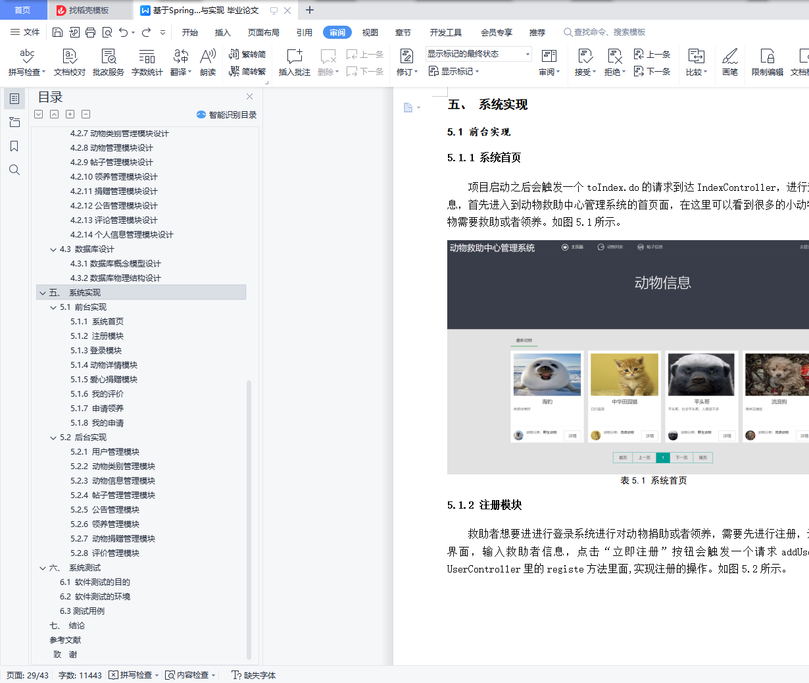The image size is (809, 683).
Task: Click the print icon in quick toolbar
Action: tap(91, 32)
